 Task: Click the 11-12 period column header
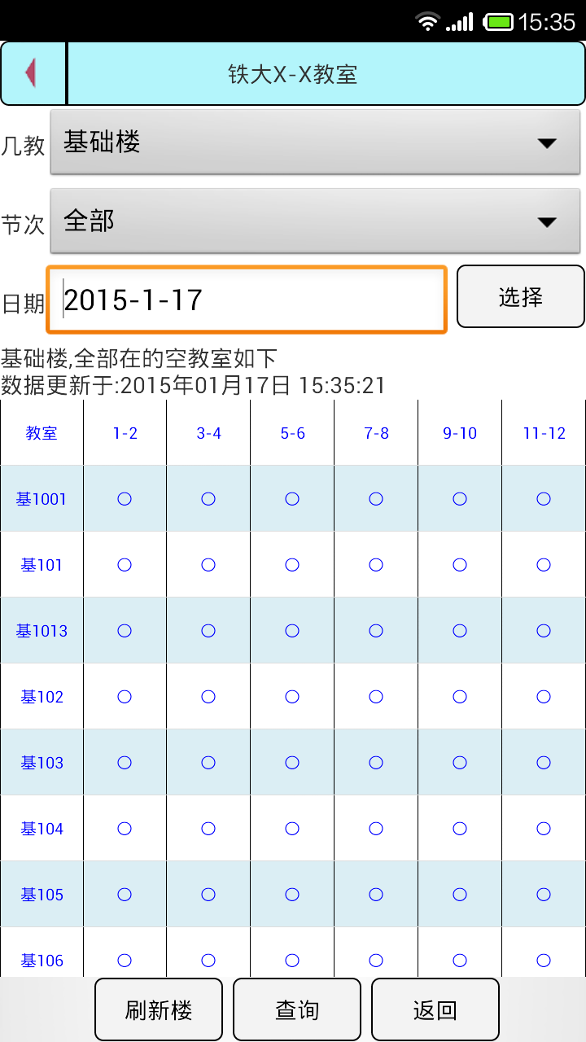(x=544, y=433)
